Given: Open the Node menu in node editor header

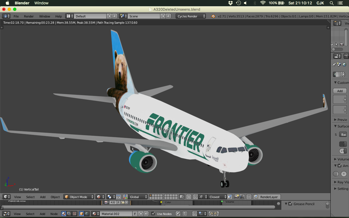Looking at the screenshot, I should pyautogui.click(x=54, y=214).
